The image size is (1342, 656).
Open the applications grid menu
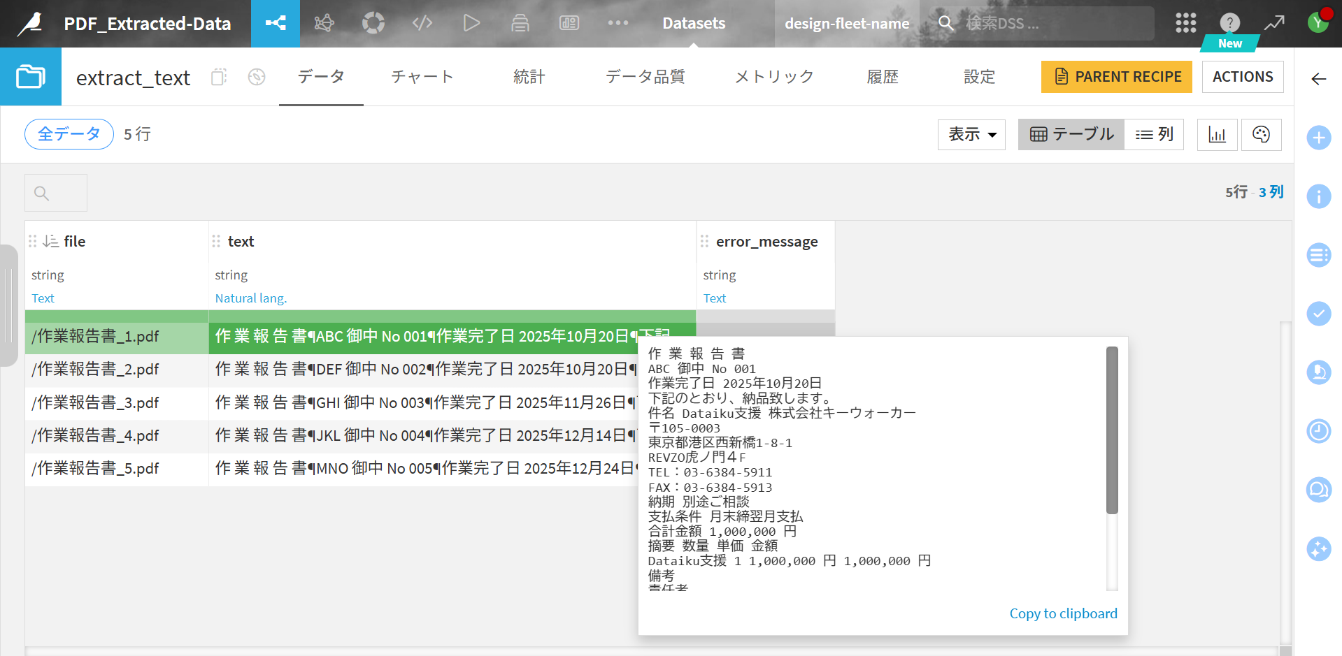tap(1185, 23)
